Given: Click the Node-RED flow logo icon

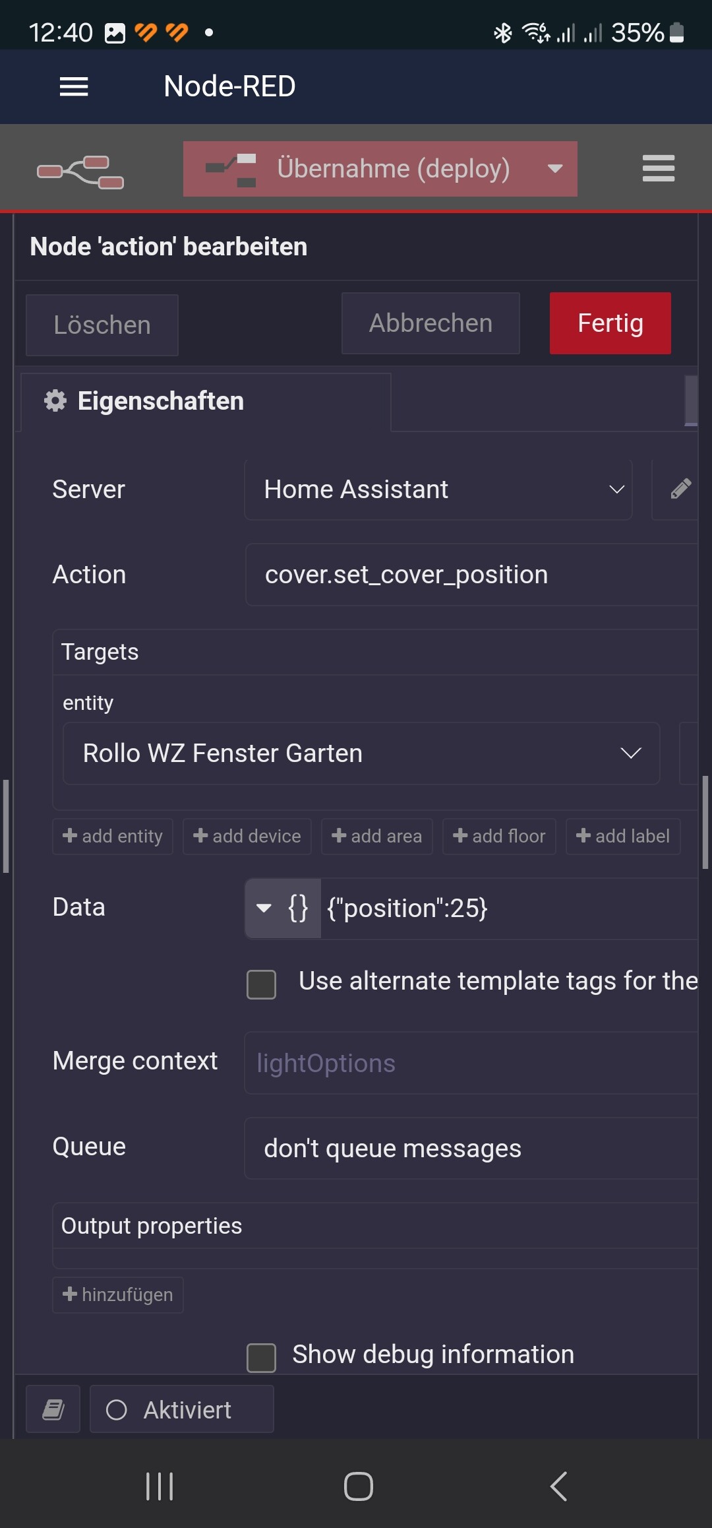Looking at the screenshot, I should tap(80, 172).
